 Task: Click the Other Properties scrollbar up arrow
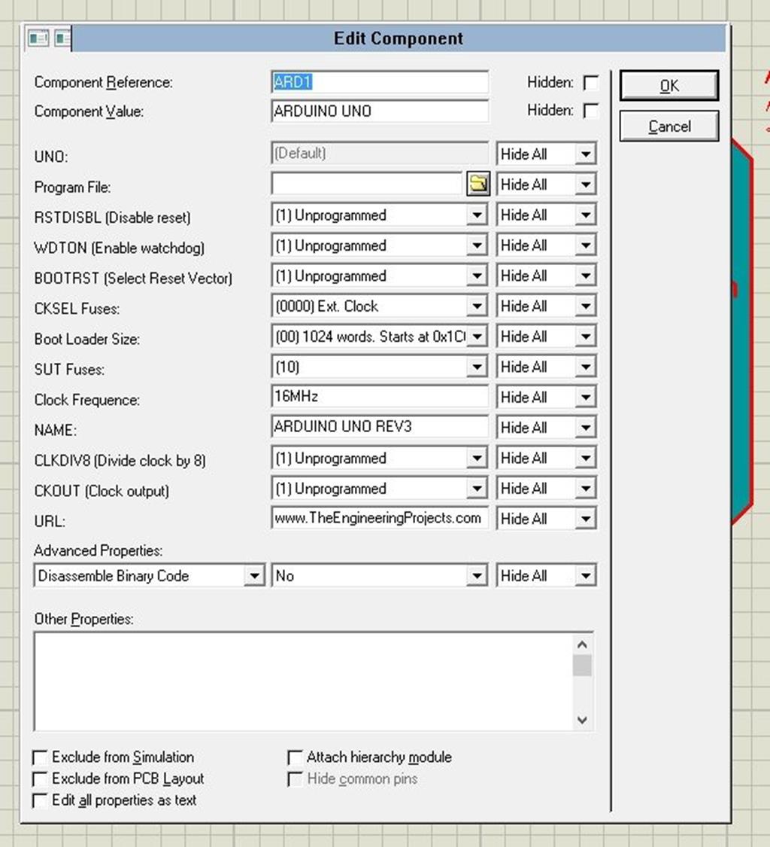(x=582, y=644)
